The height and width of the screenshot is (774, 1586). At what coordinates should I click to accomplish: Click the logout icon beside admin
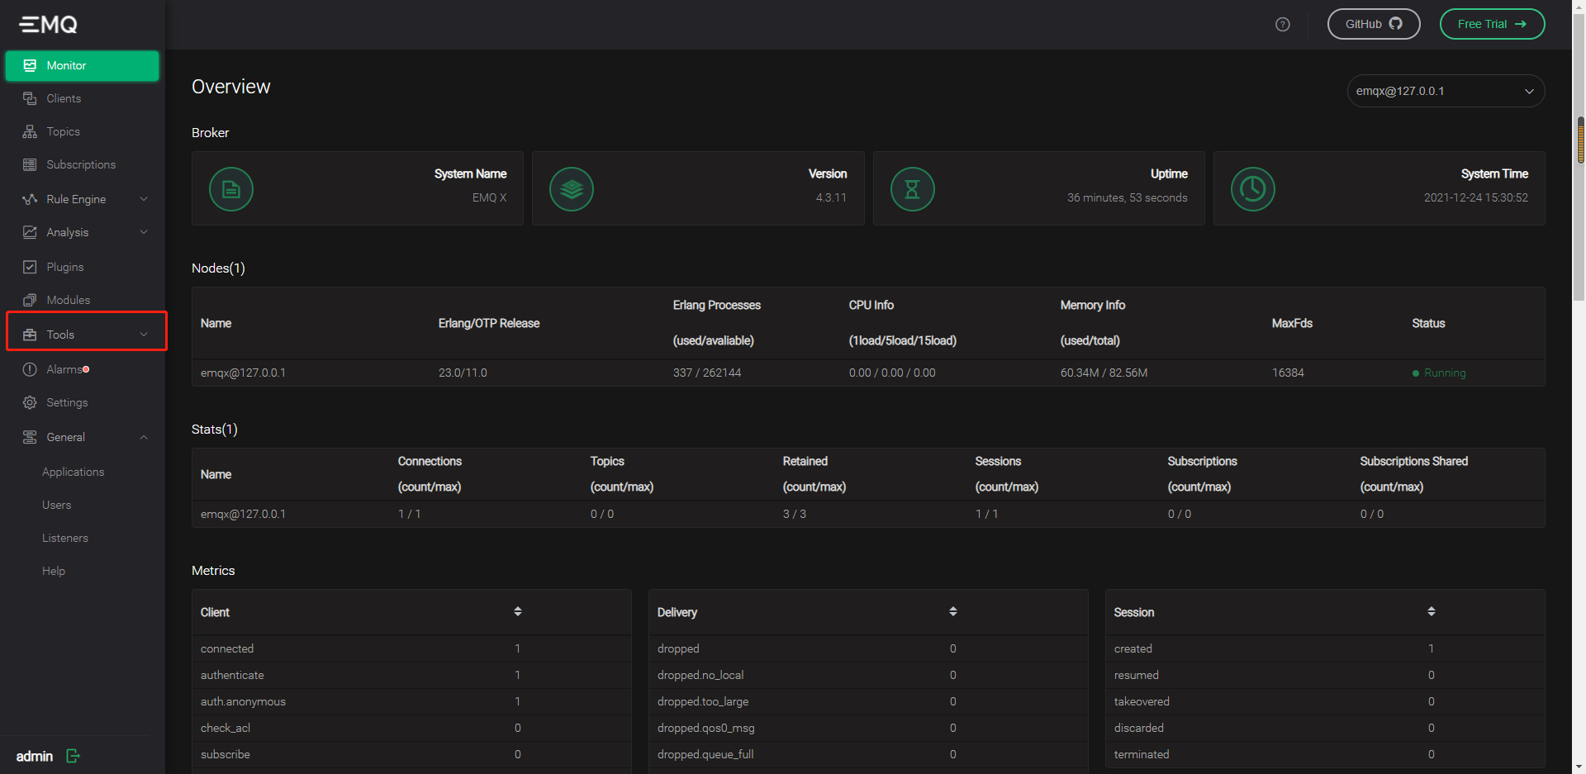(73, 756)
